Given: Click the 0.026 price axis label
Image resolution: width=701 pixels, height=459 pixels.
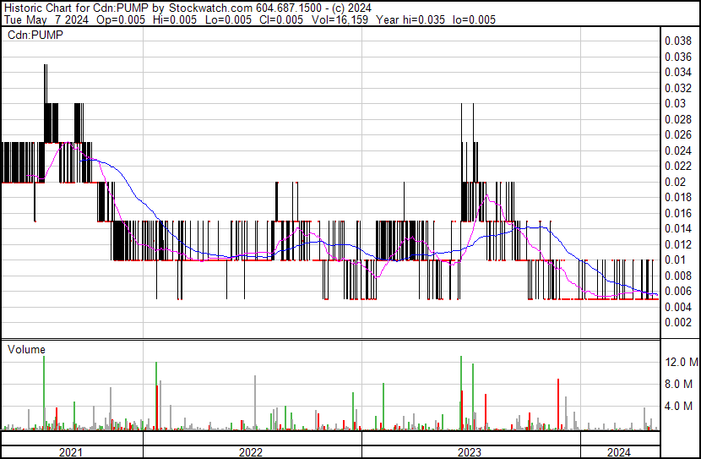Looking at the screenshot, I should pyautogui.click(x=678, y=134).
